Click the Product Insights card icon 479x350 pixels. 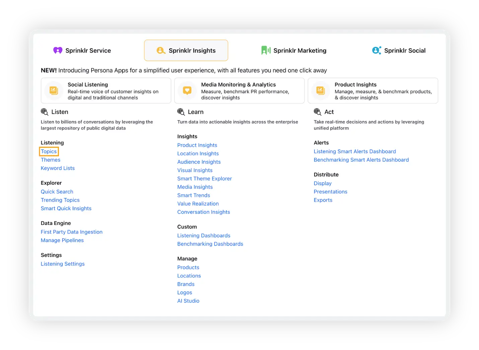[321, 90]
